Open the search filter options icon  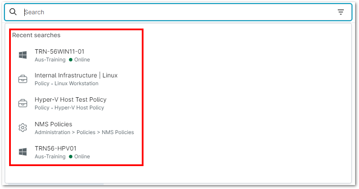pyautogui.click(x=341, y=12)
